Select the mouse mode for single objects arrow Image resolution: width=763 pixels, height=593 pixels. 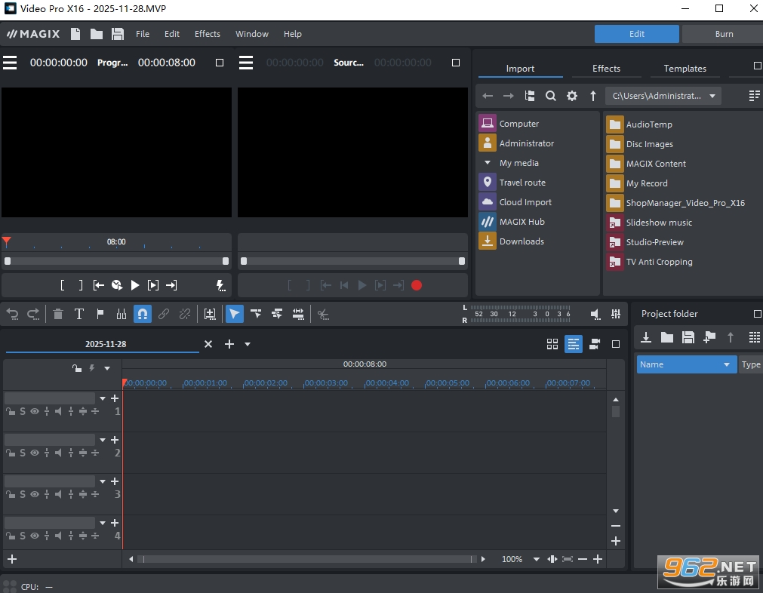pos(234,315)
